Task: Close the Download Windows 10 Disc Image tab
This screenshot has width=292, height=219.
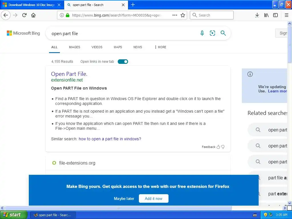Action: (59, 5)
